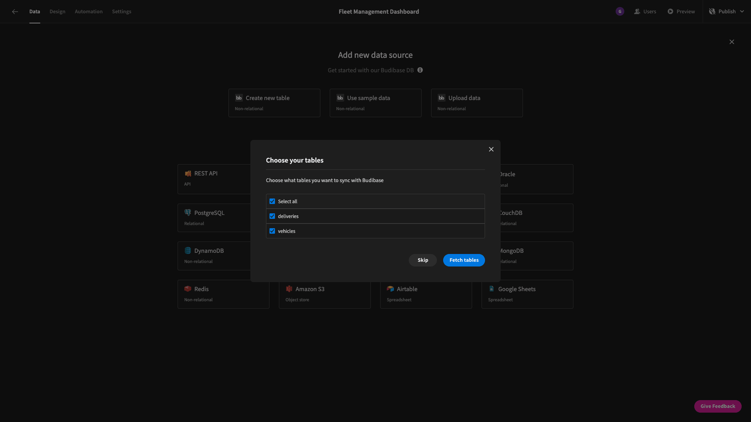Select the CouchDB data source card

click(537, 218)
